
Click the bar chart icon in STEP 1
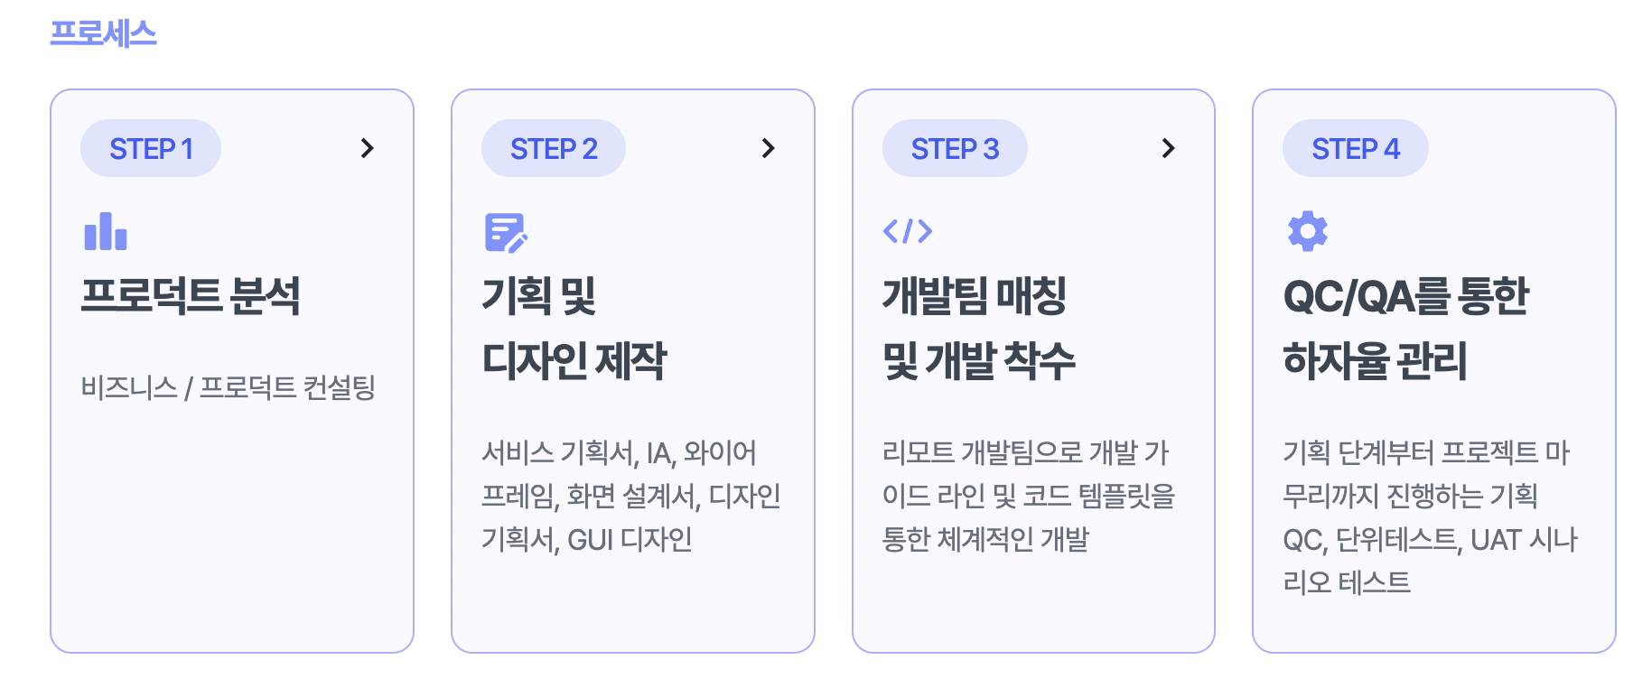106,231
